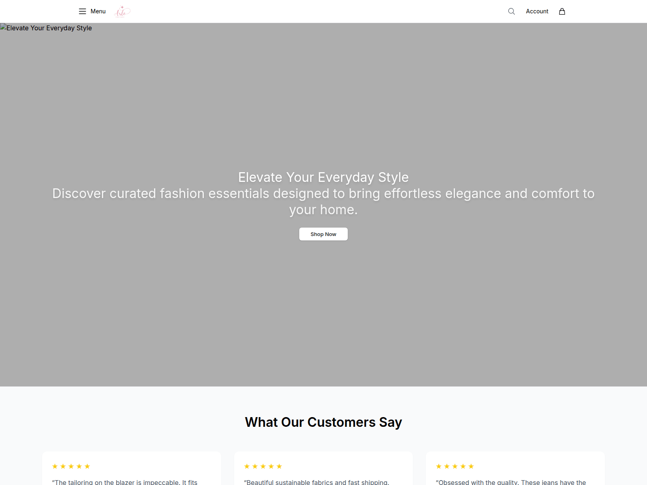Click the sustainable fabrics review text
Screen dimensions: 647x485
[317, 482]
